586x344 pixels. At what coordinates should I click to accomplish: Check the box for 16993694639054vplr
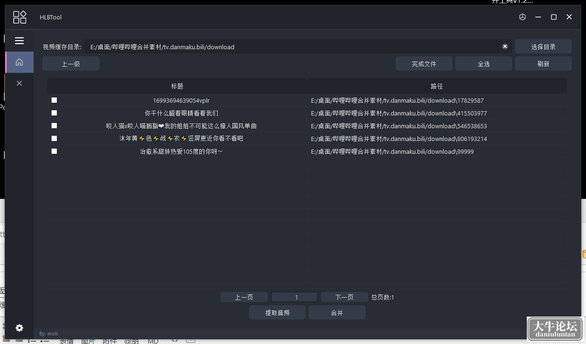(54, 100)
